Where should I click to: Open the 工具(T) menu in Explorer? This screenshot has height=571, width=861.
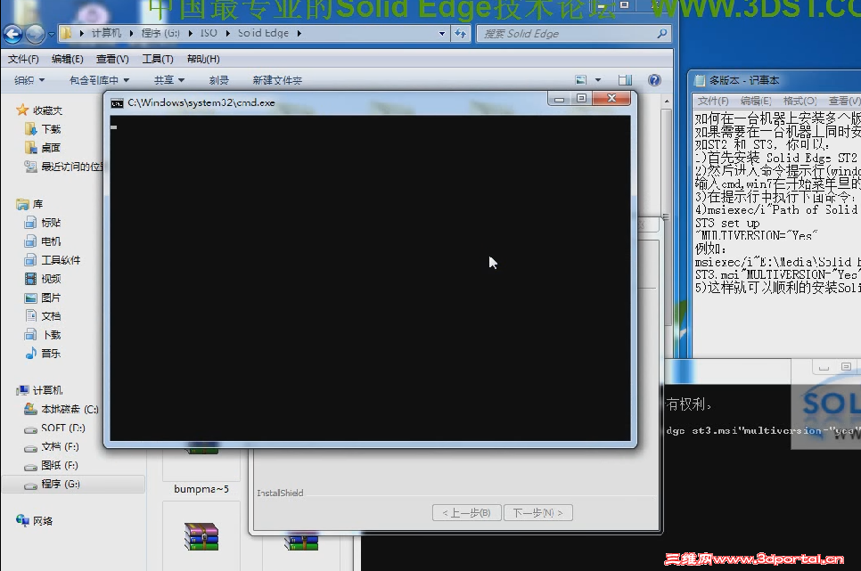pyautogui.click(x=158, y=59)
